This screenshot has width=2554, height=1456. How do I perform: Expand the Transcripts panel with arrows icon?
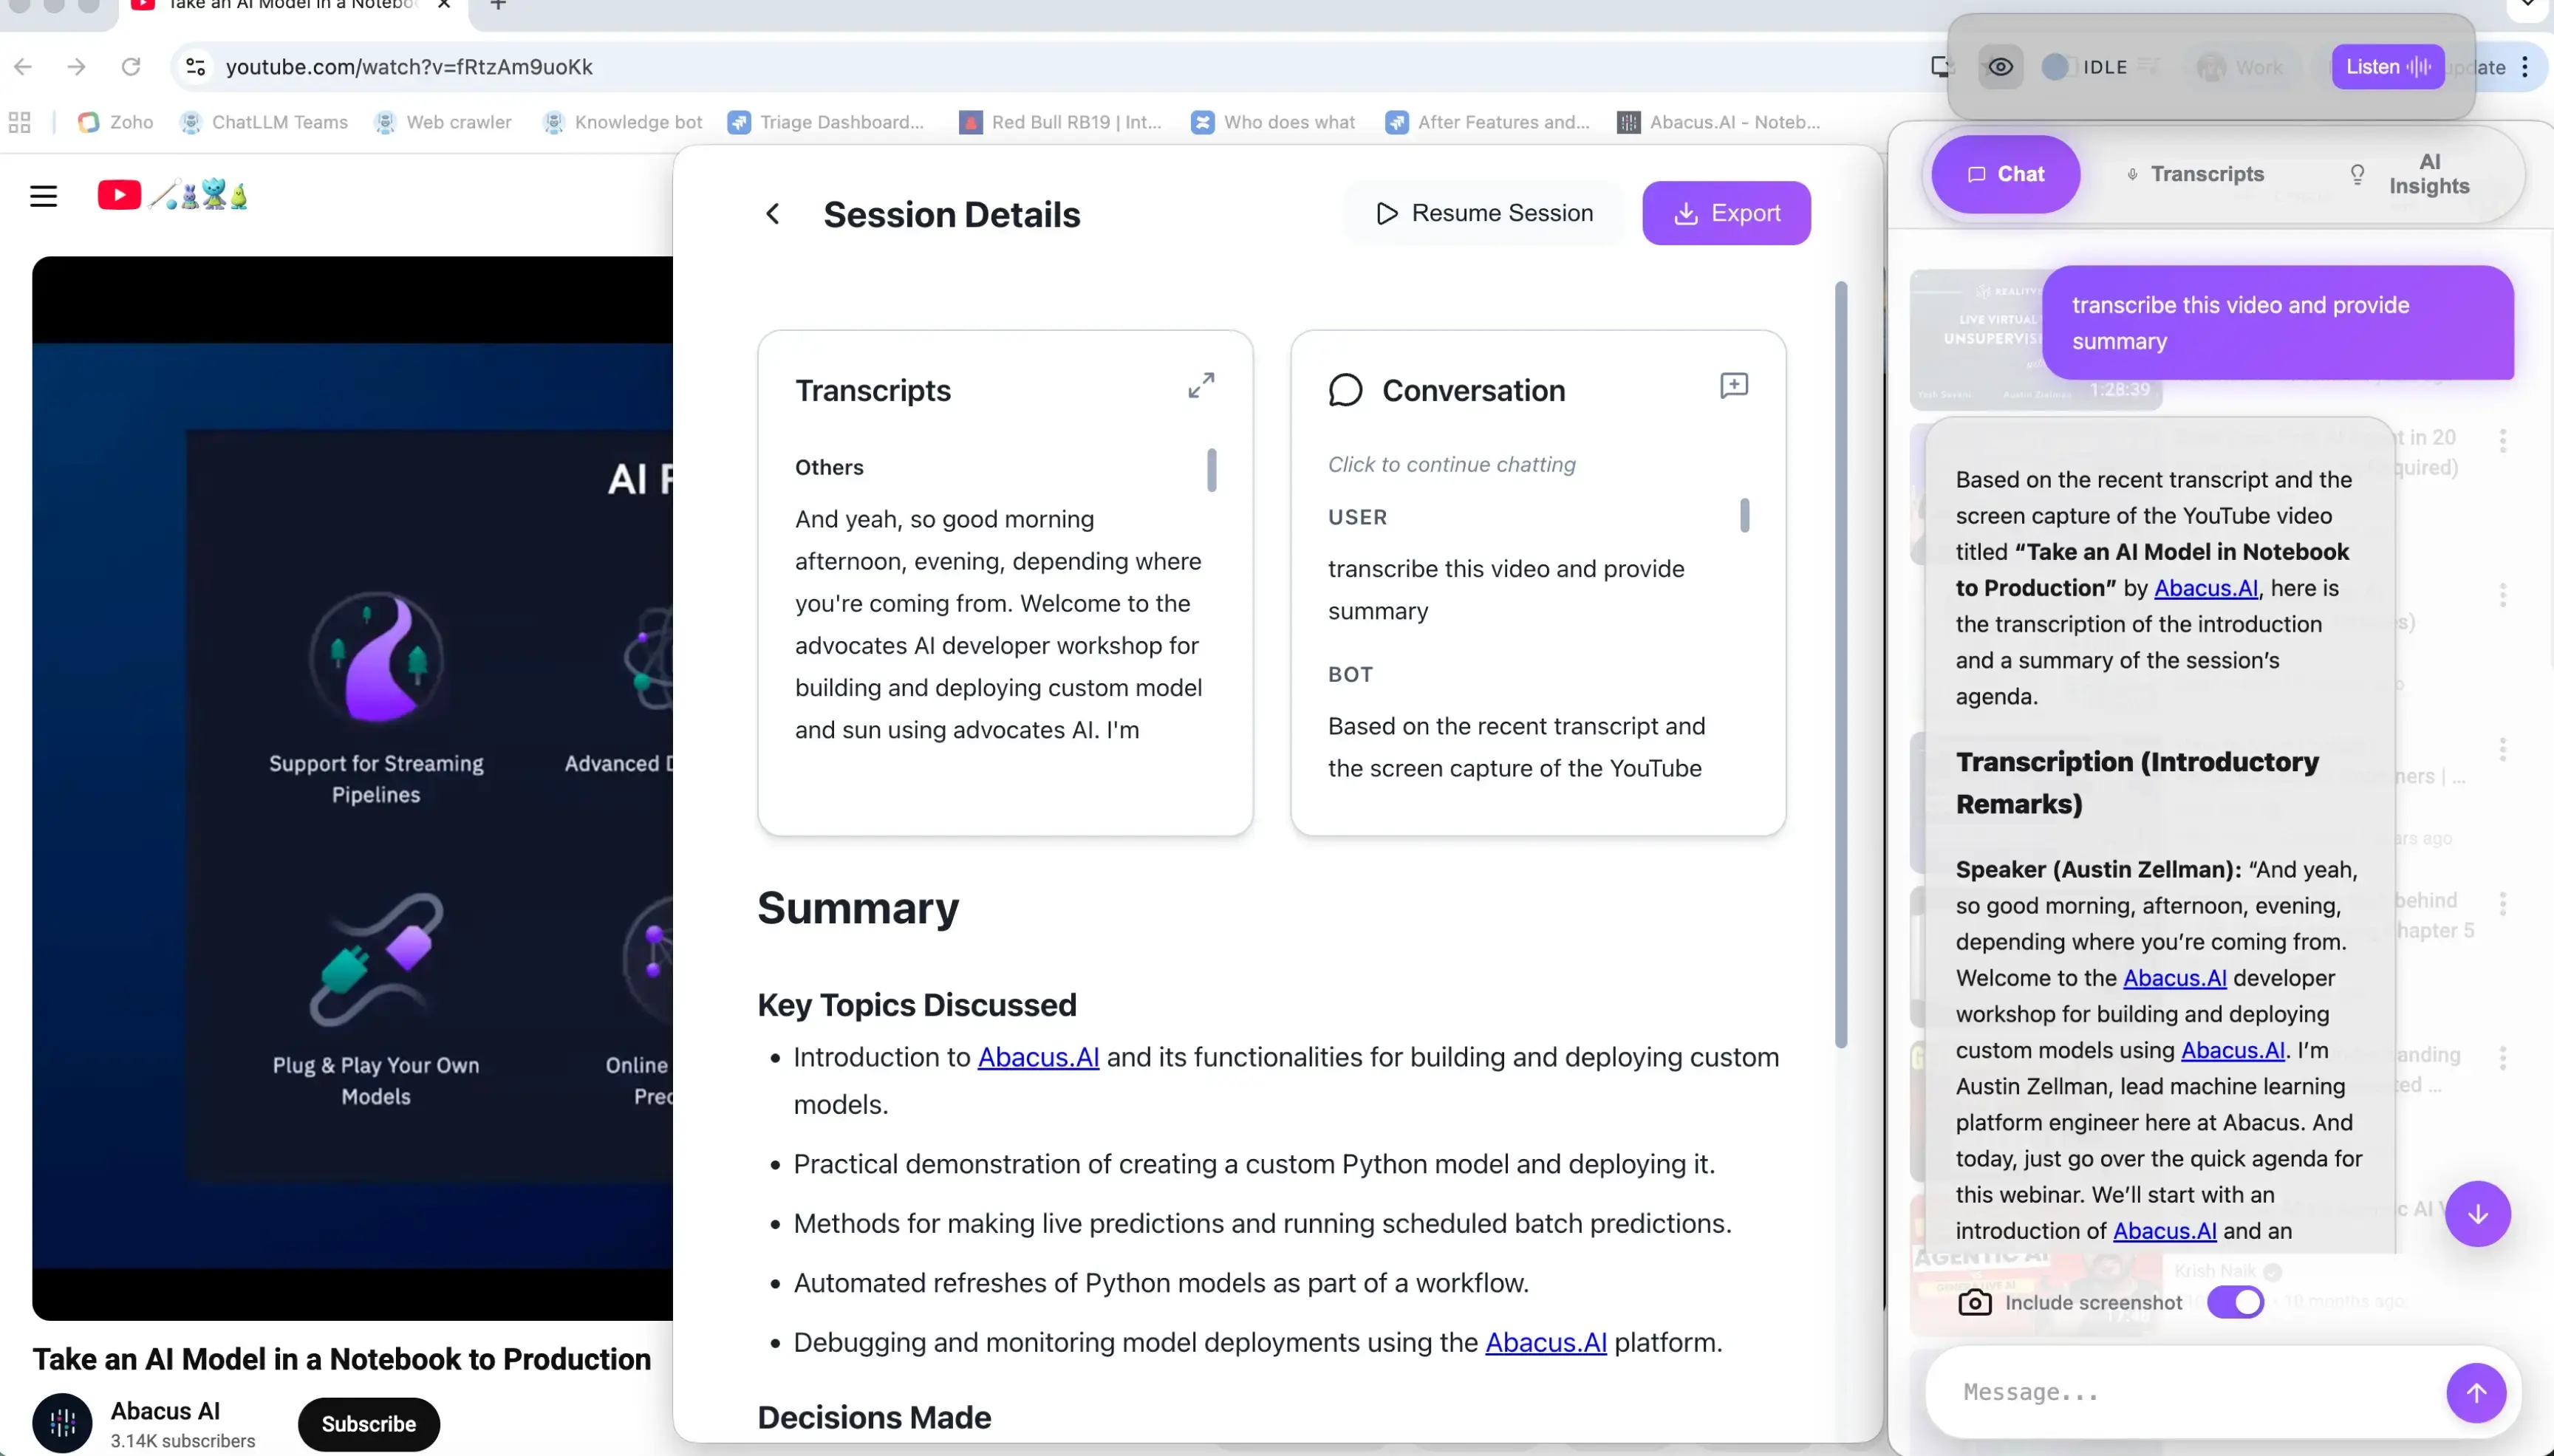pyautogui.click(x=1201, y=385)
